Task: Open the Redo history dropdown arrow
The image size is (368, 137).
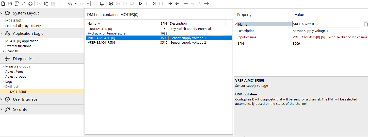Action: (88, 4)
